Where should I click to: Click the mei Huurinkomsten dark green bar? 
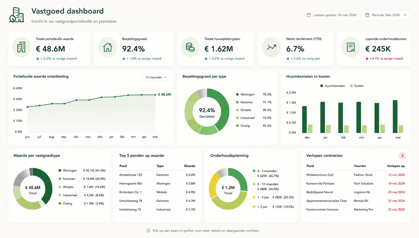pyautogui.click(x=395, y=116)
